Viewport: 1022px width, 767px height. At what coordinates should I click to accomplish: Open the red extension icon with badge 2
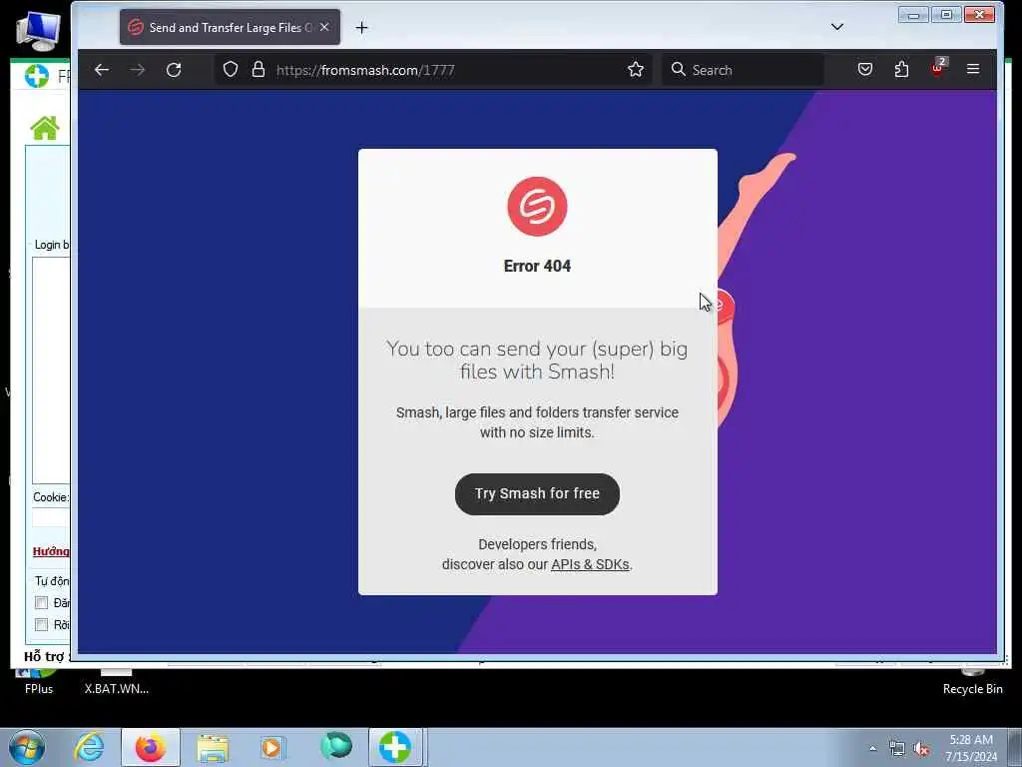pos(938,68)
